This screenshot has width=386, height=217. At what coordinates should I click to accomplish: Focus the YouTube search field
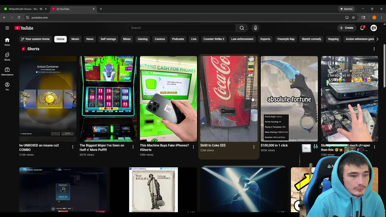(182, 28)
